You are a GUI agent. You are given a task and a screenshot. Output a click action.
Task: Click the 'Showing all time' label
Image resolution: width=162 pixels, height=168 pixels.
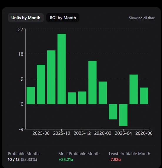[142, 18]
